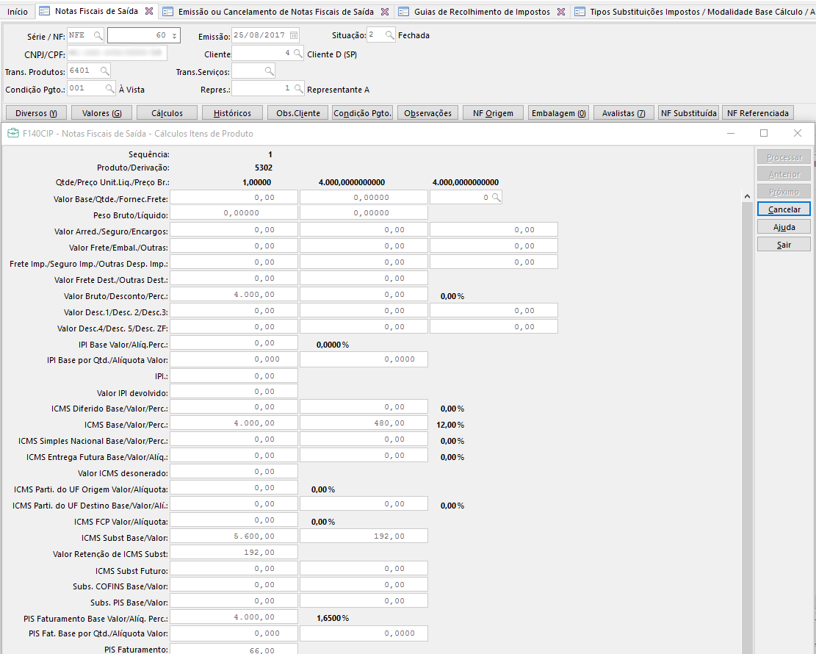Click the Valor IPI devolvido field
The width and height of the screenshot is (816, 654).
tap(234, 391)
